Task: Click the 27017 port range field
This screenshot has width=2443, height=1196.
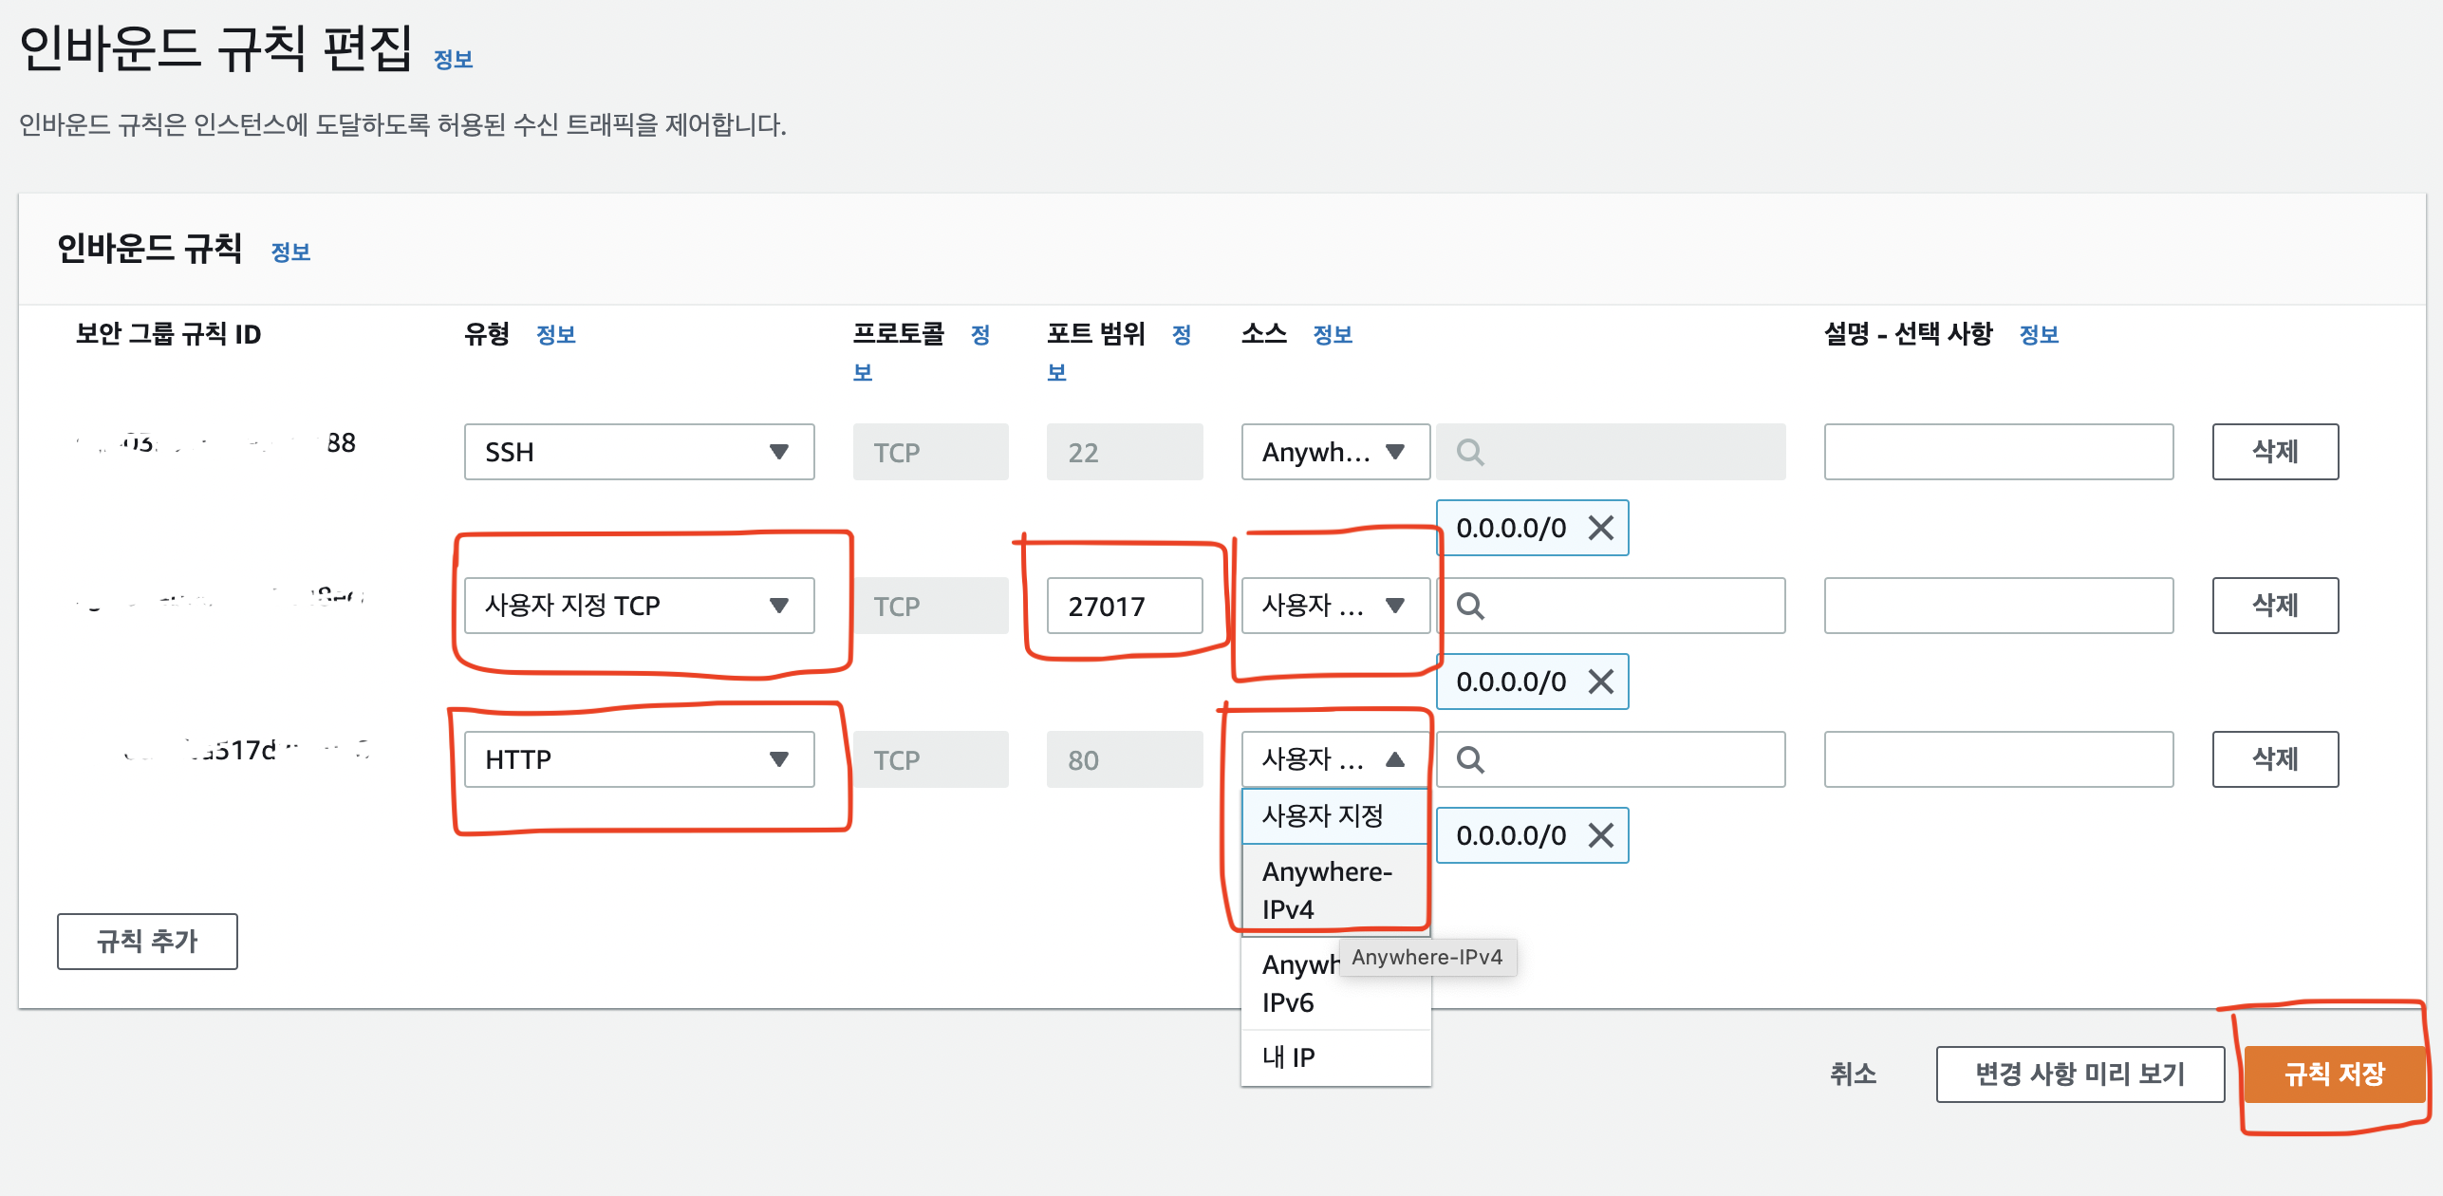Action: tap(1124, 606)
